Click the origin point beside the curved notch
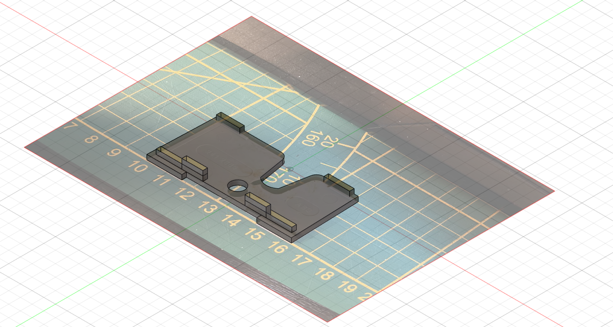 290,169
